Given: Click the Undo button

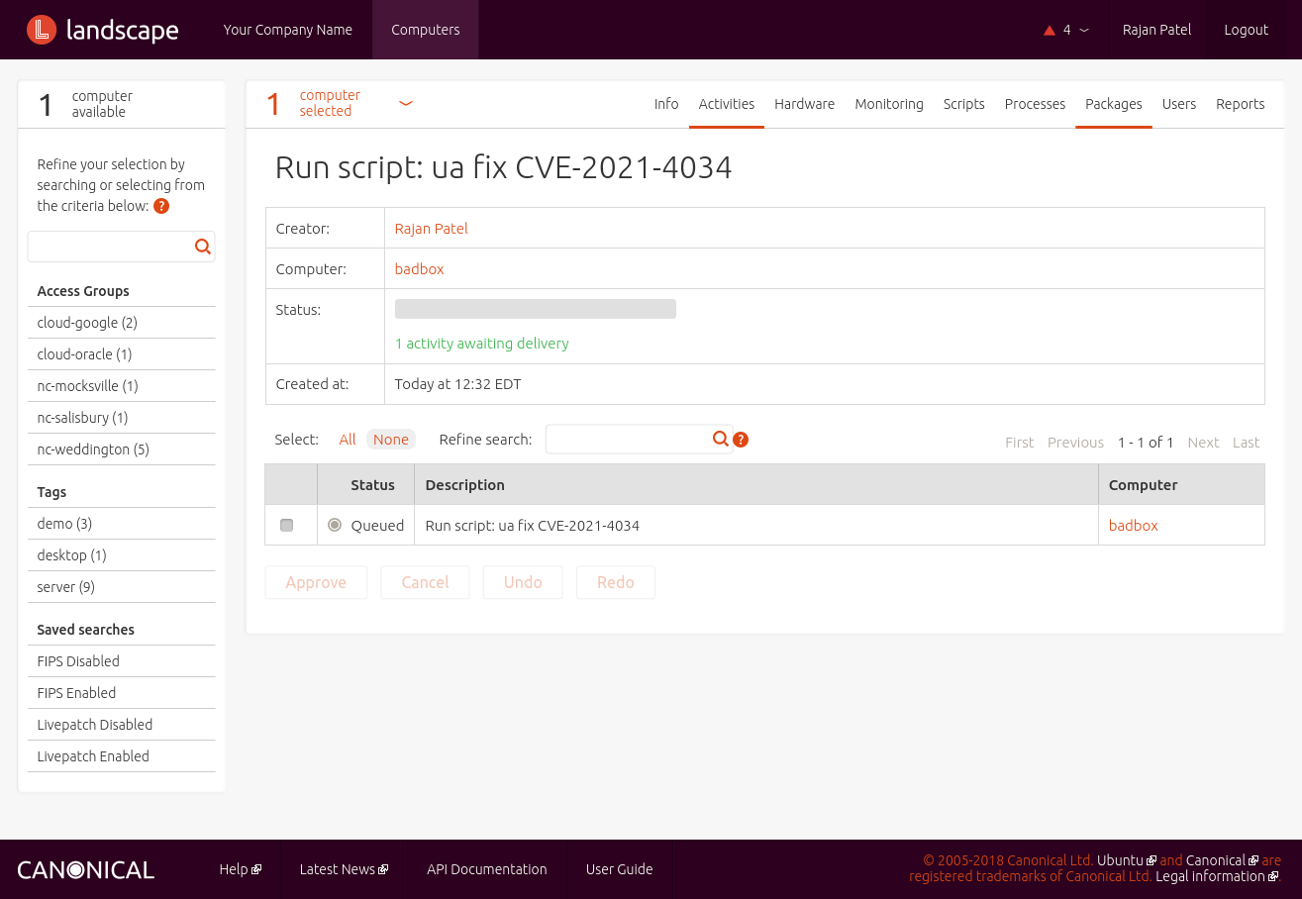Looking at the screenshot, I should pyautogui.click(x=523, y=582).
